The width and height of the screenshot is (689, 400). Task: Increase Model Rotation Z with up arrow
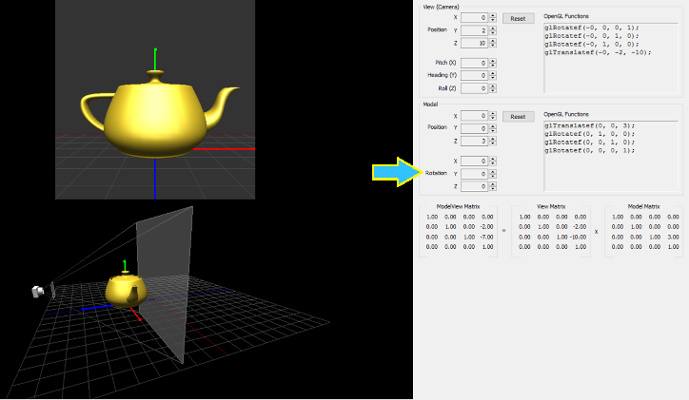[x=493, y=184]
